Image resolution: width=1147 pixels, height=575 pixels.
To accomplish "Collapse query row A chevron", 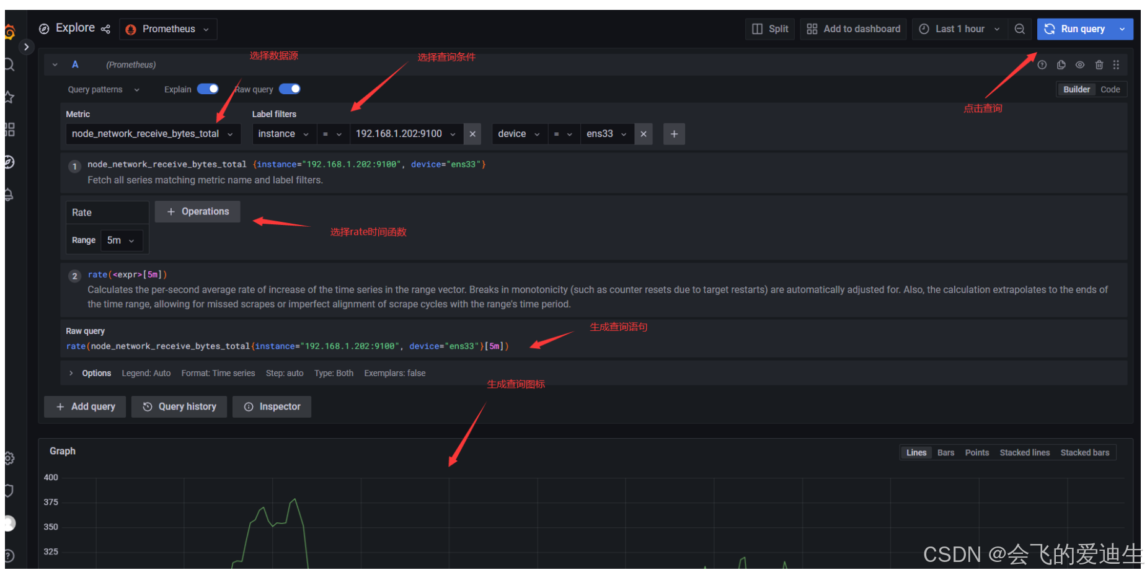I will (55, 64).
